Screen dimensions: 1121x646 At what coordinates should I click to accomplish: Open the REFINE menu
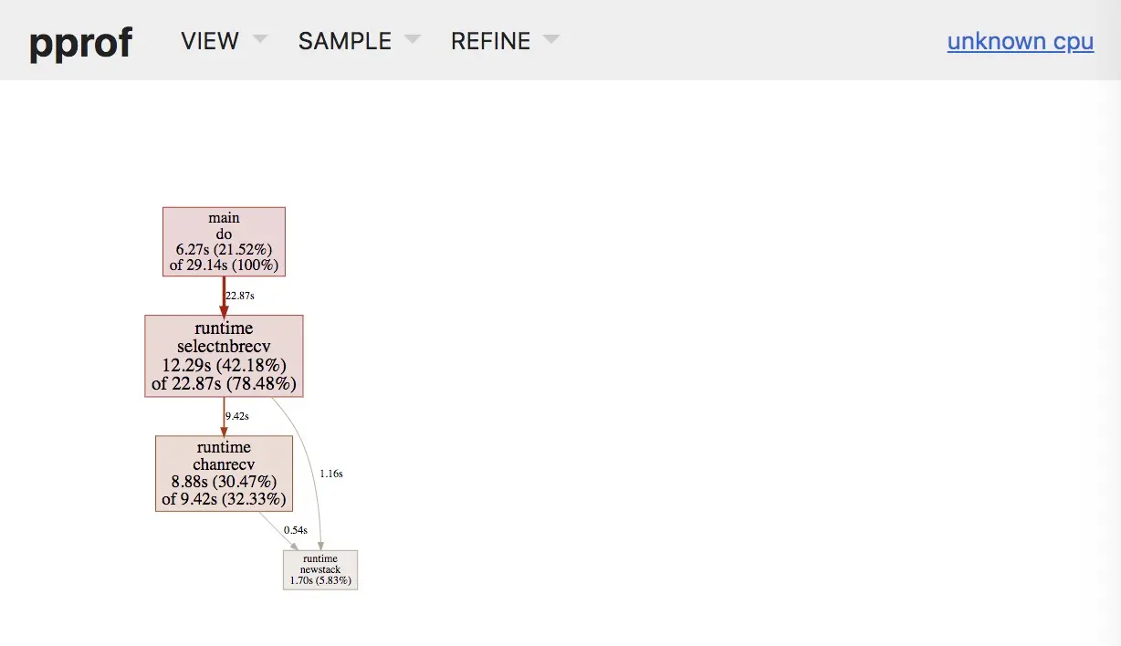(490, 41)
